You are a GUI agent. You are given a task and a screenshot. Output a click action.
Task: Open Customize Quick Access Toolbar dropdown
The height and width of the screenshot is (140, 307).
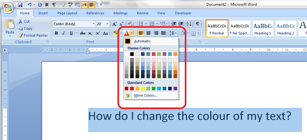coord(101,4)
